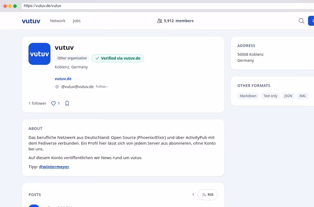
Task: Click the browser address bar URL
Action: pyautogui.click(x=42, y=6)
